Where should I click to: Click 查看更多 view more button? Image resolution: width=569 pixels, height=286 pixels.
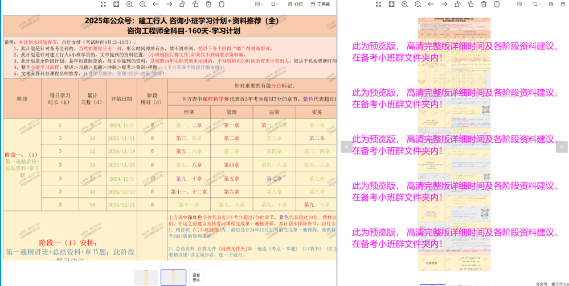pyautogui.click(x=197, y=277)
